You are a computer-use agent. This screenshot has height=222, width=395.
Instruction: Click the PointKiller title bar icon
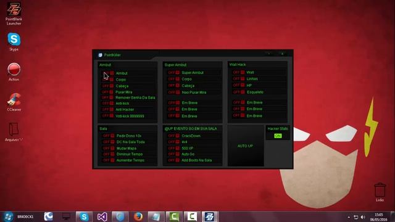point(100,55)
